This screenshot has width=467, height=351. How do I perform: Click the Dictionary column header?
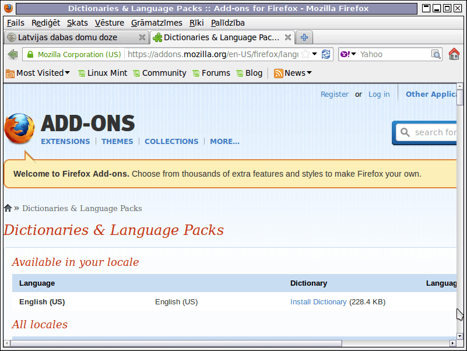[x=308, y=283]
